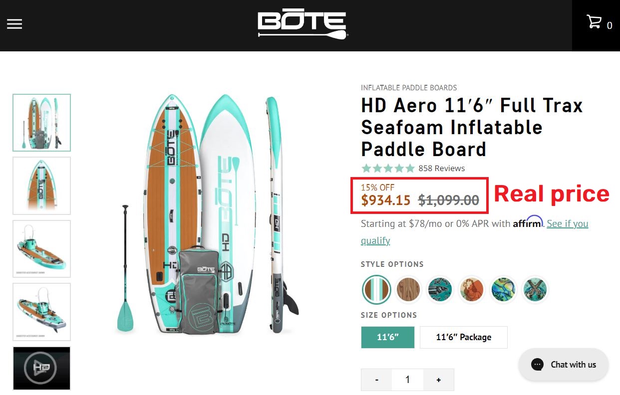Screen dimensions: 620x395
Task: Choose the shark pattern style option
Action: 440,289
